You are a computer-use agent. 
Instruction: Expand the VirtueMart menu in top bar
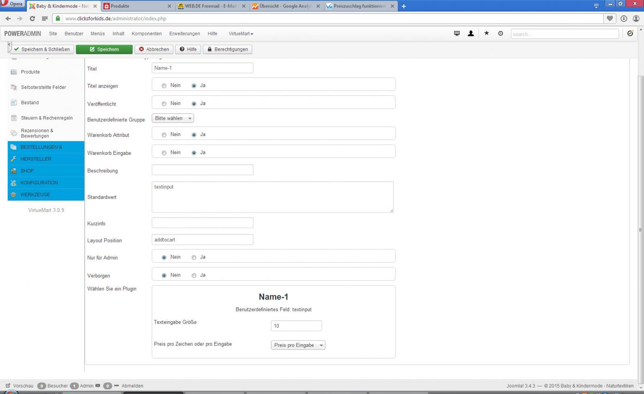[241, 34]
